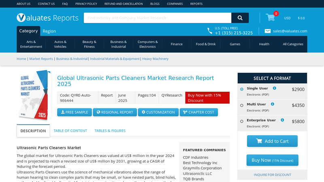This screenshot has height=182, width=324.
Task: View the Privacy Policy
Action: coord(86,4)
